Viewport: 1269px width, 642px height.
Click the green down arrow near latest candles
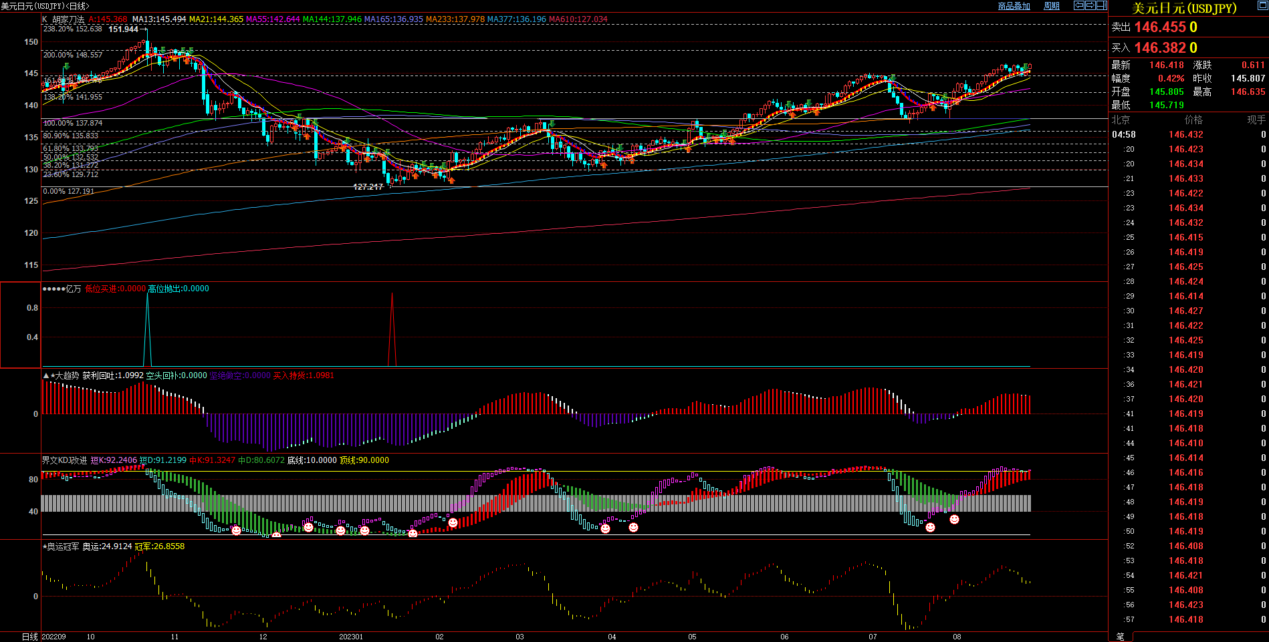click(x=1025, y=66)
